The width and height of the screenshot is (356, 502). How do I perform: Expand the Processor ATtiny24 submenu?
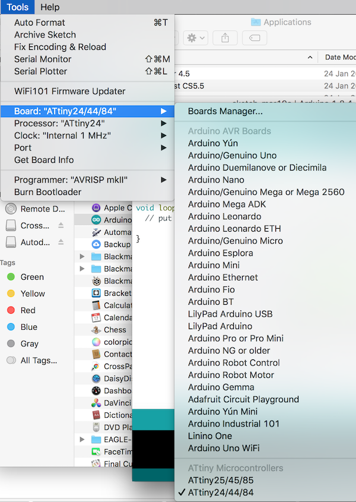coord(87,123)
